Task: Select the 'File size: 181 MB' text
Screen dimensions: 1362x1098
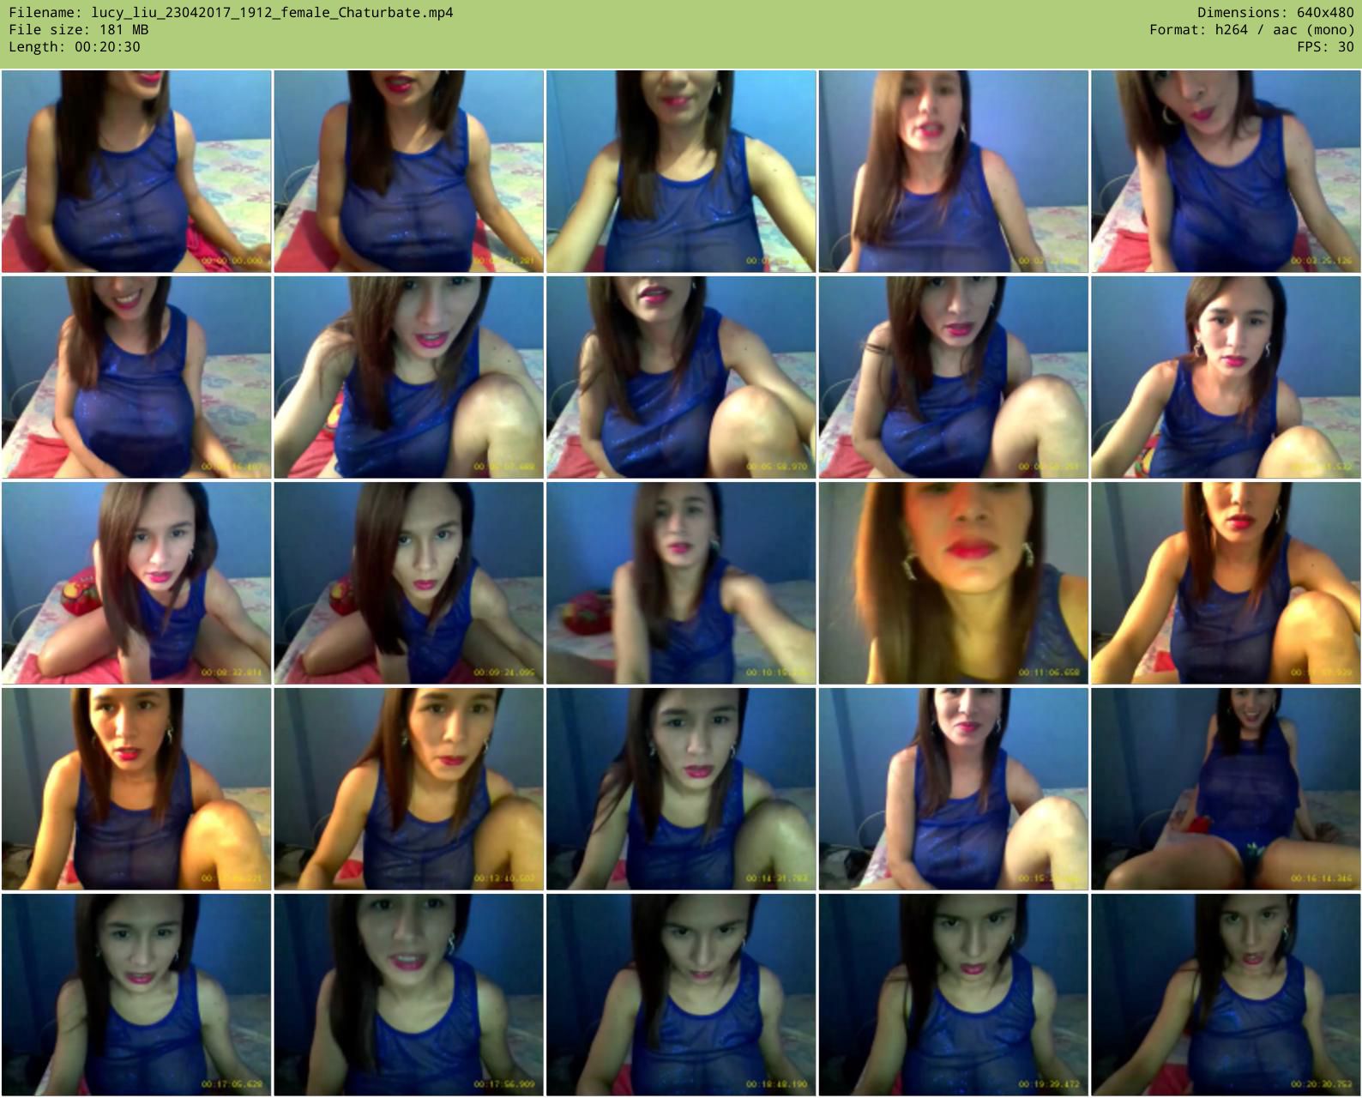Action: coord(79,30)
